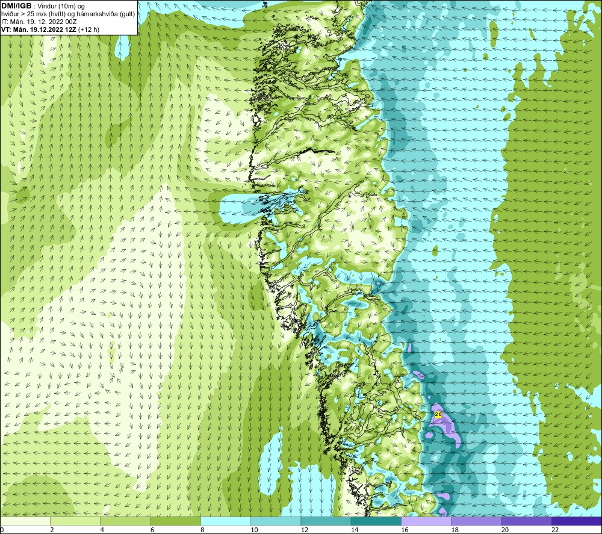Select the 8–10 m/s light cyan swatch
This screenshot has width=602, height=534.
point(226,521)
